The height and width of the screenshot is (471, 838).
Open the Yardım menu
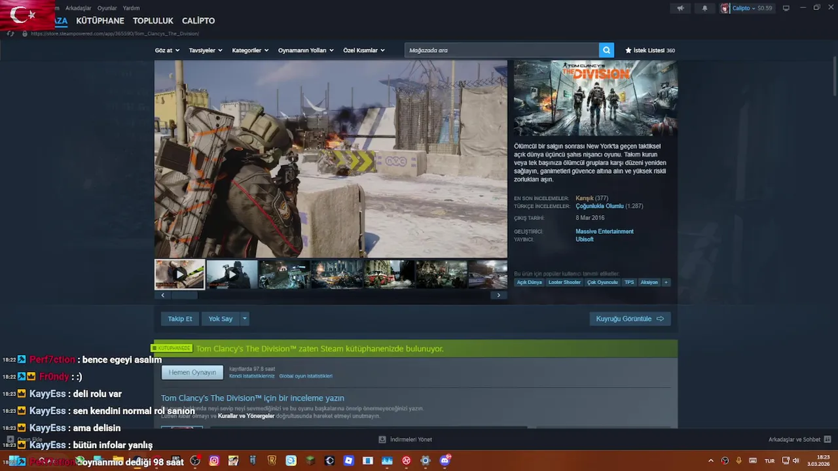(x=131, y=8)
